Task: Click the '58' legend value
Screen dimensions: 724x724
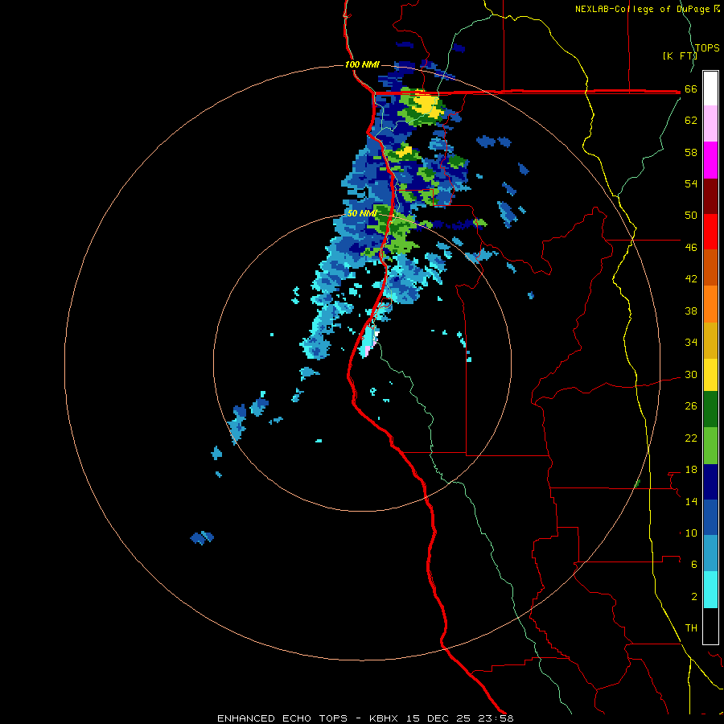Action: coord(691,152)
